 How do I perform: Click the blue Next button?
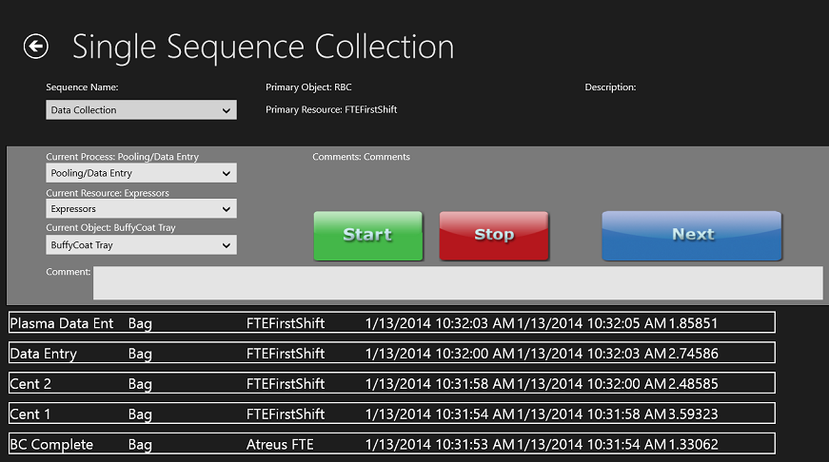(x=692, y=235)
